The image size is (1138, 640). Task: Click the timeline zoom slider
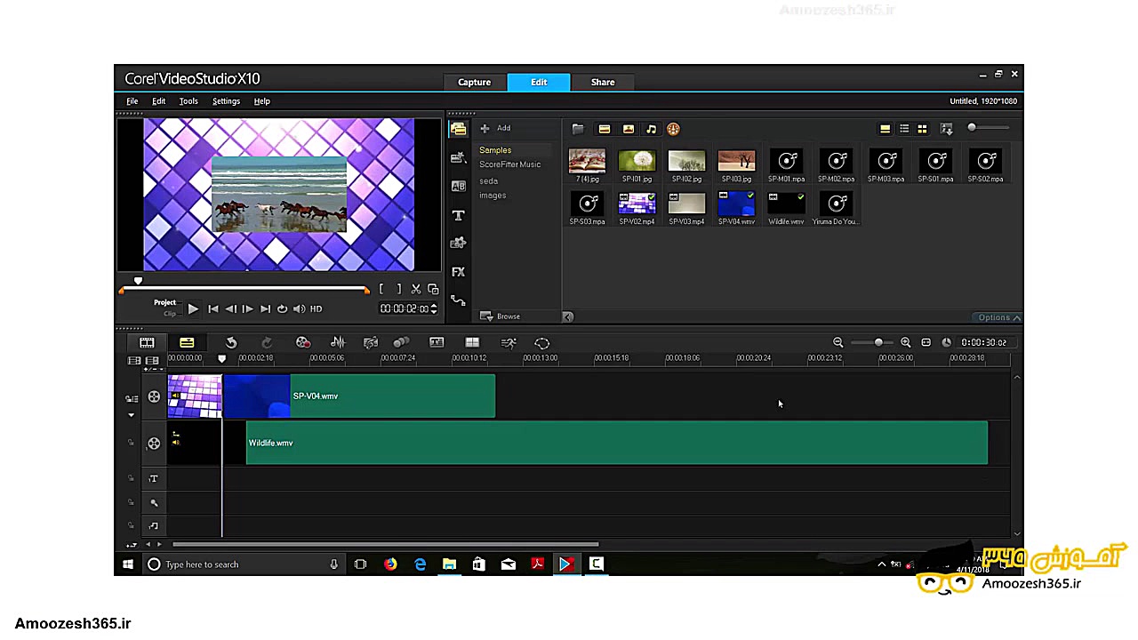[x=878, y=343]
